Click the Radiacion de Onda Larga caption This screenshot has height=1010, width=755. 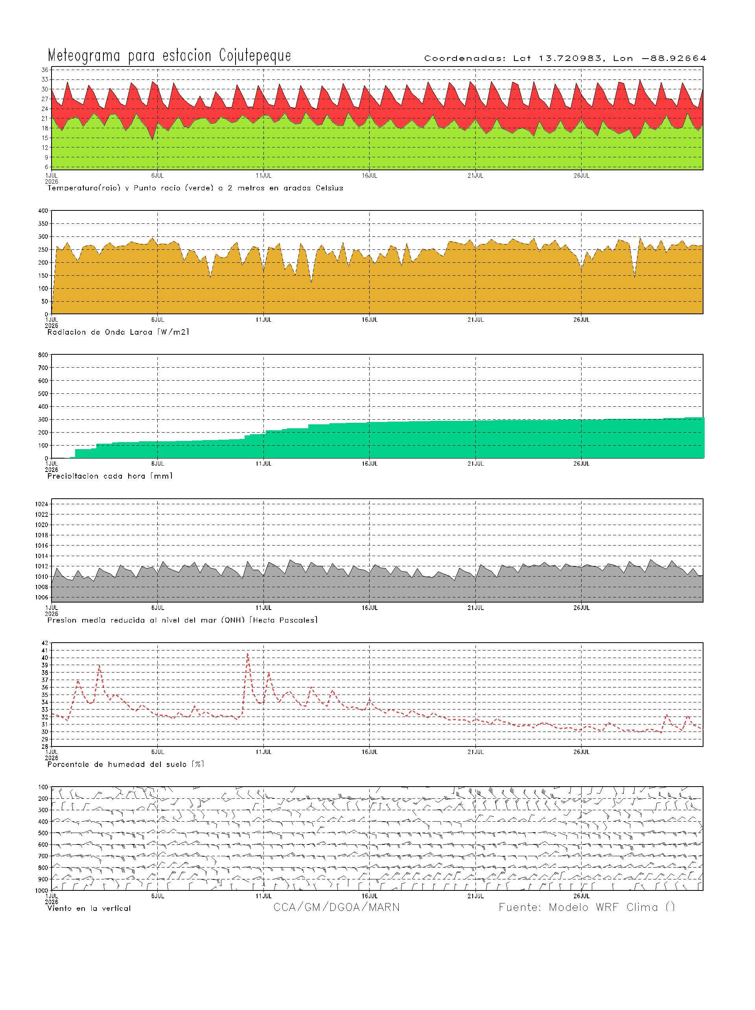118,332
